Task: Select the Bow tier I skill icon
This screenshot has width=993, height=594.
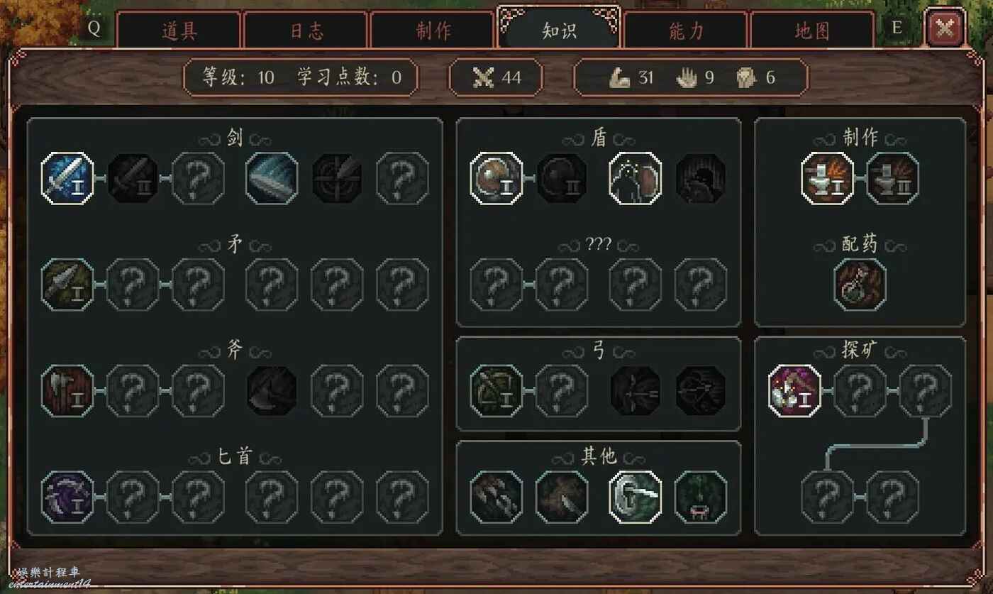Action: [496, 391]
